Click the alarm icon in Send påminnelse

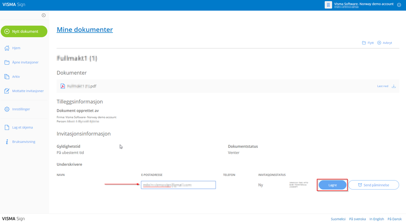point(360,185)
